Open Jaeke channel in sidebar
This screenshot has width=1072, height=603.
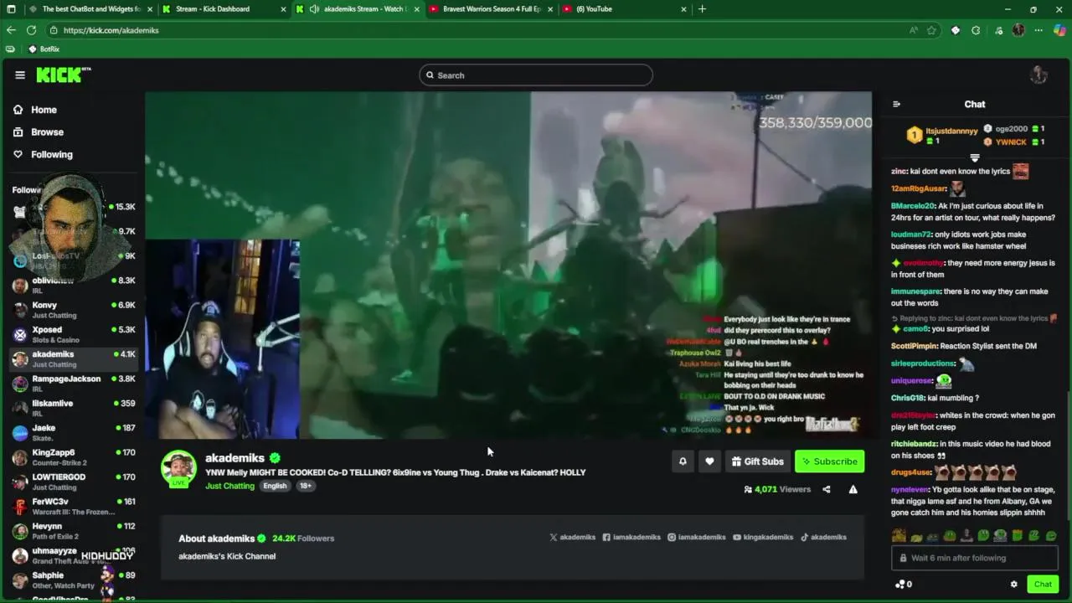pos(74,432)
